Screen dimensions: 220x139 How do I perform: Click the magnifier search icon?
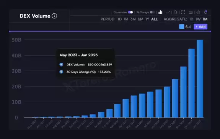coord(175,12)
